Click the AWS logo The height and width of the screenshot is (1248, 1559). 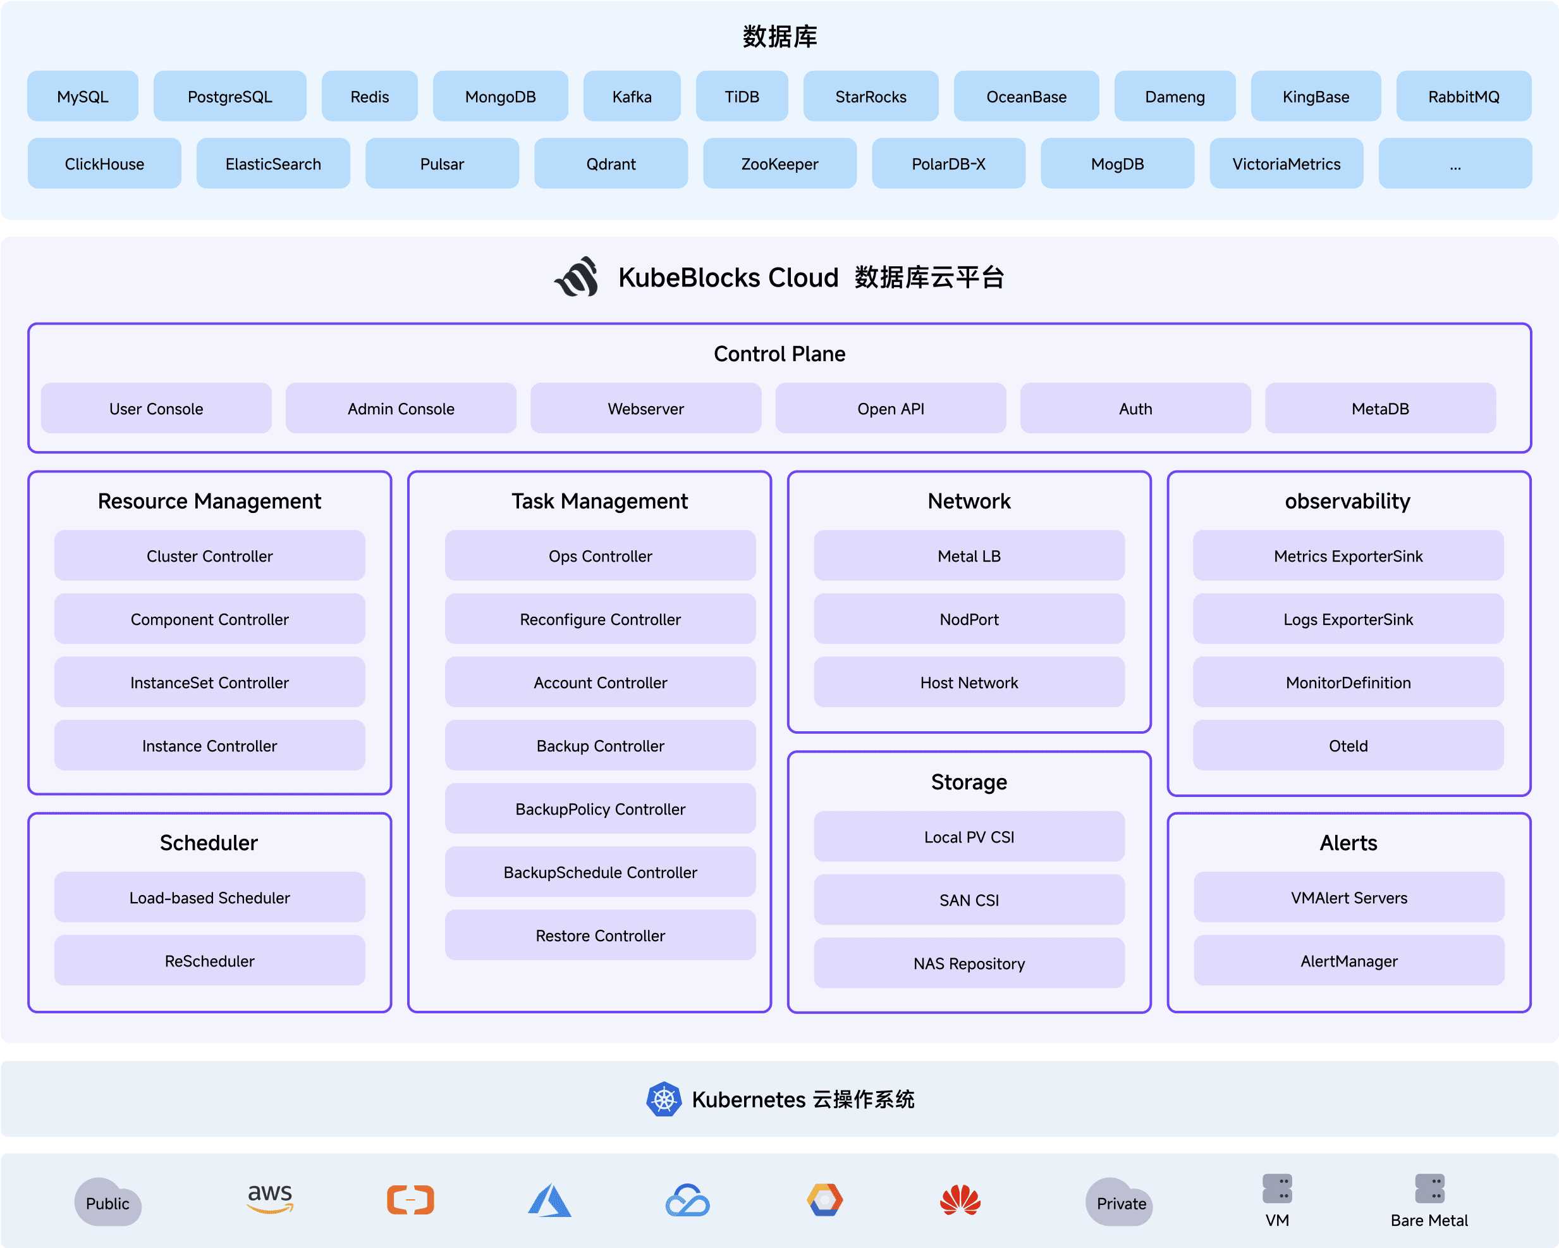270,1199
